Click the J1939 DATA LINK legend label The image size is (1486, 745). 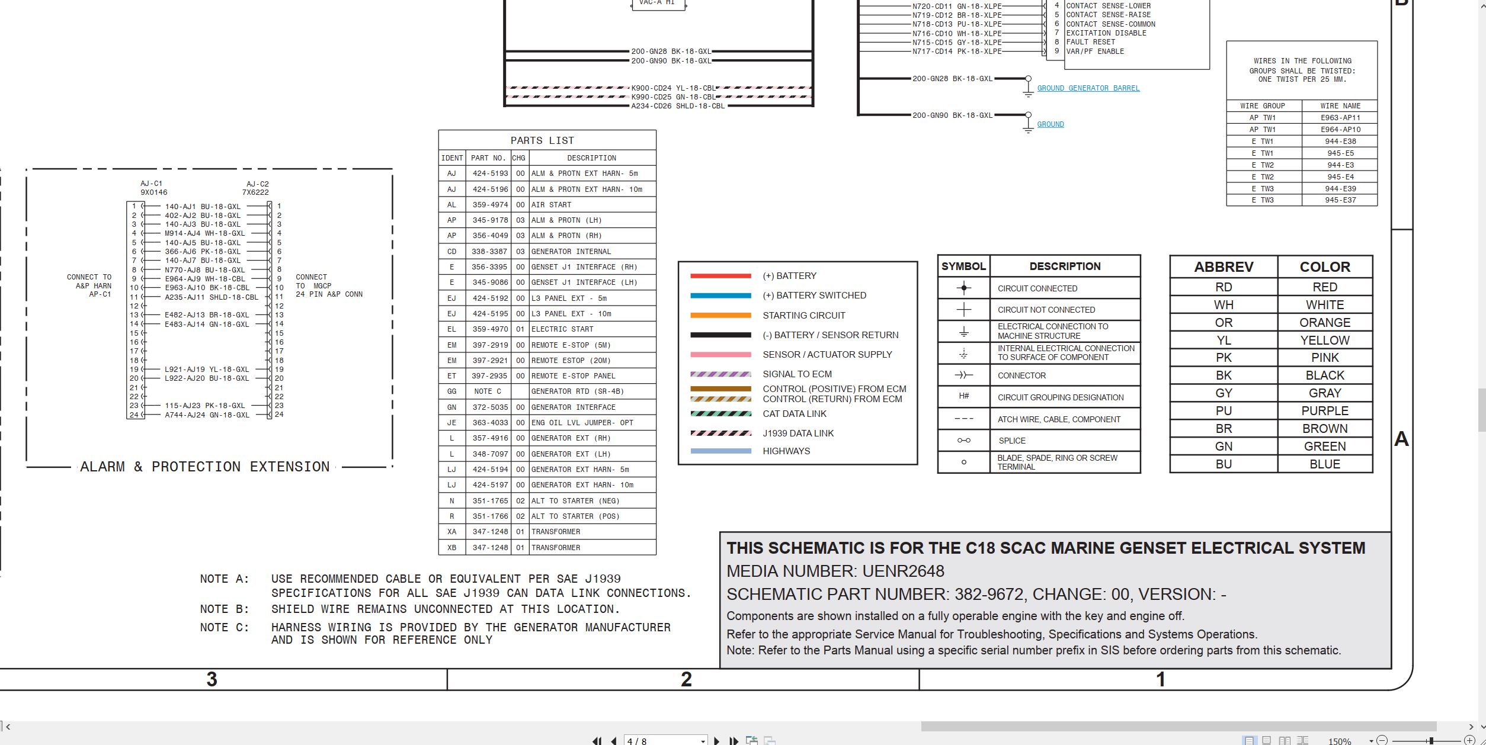click(798, 433)
